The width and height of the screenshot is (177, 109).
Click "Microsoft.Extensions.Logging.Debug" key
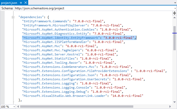[55, 92]
